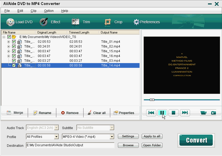Pause the video preview
This screenshot has height=156, width=222.
[x=162, y=113]
